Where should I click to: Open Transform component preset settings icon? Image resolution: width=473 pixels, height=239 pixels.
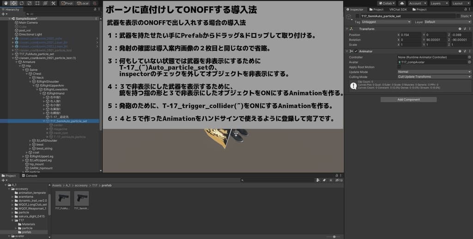tap(465, 29)
